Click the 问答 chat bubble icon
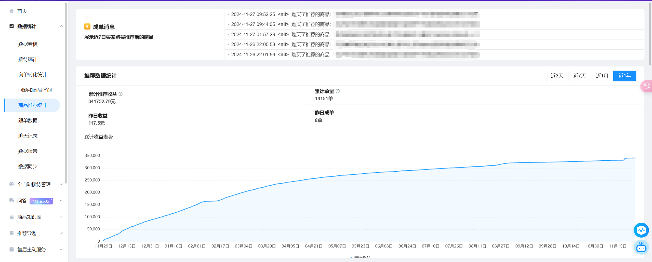The width and height of the screenshot is (652, 262). tap(11, 201)
